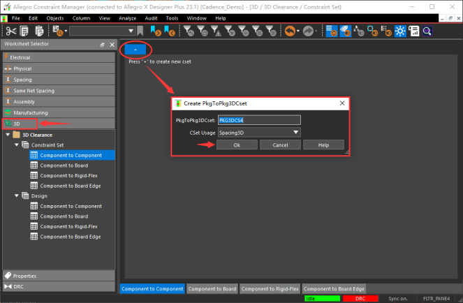Select Component to Rigid-Flex under Constraint Set
The image size is (463, 303).
pos(69,175)
